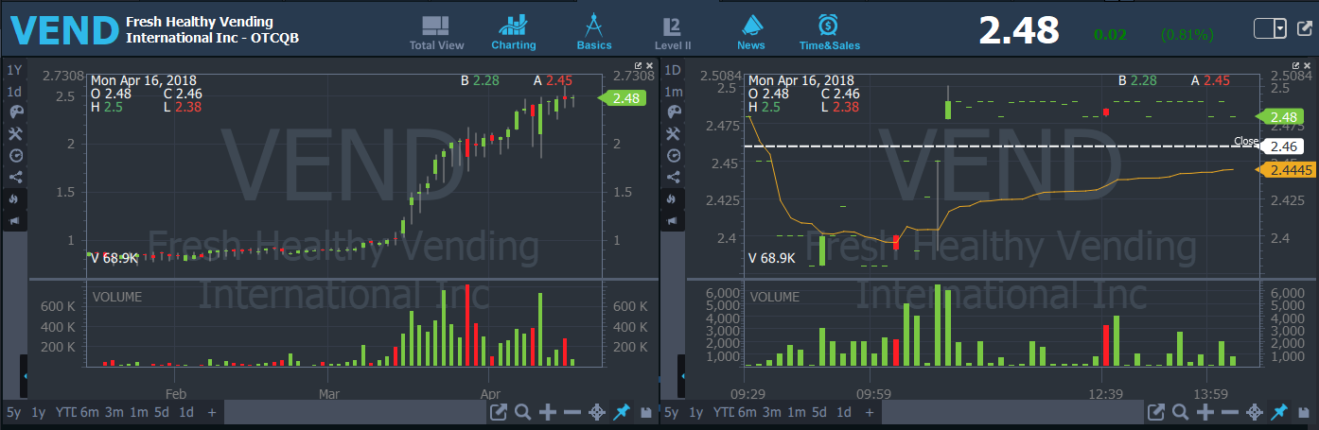The width and height of the screenshot is (1319, 430).
Task: Activate crosshair tool on left chart
Action: [597, 412]
